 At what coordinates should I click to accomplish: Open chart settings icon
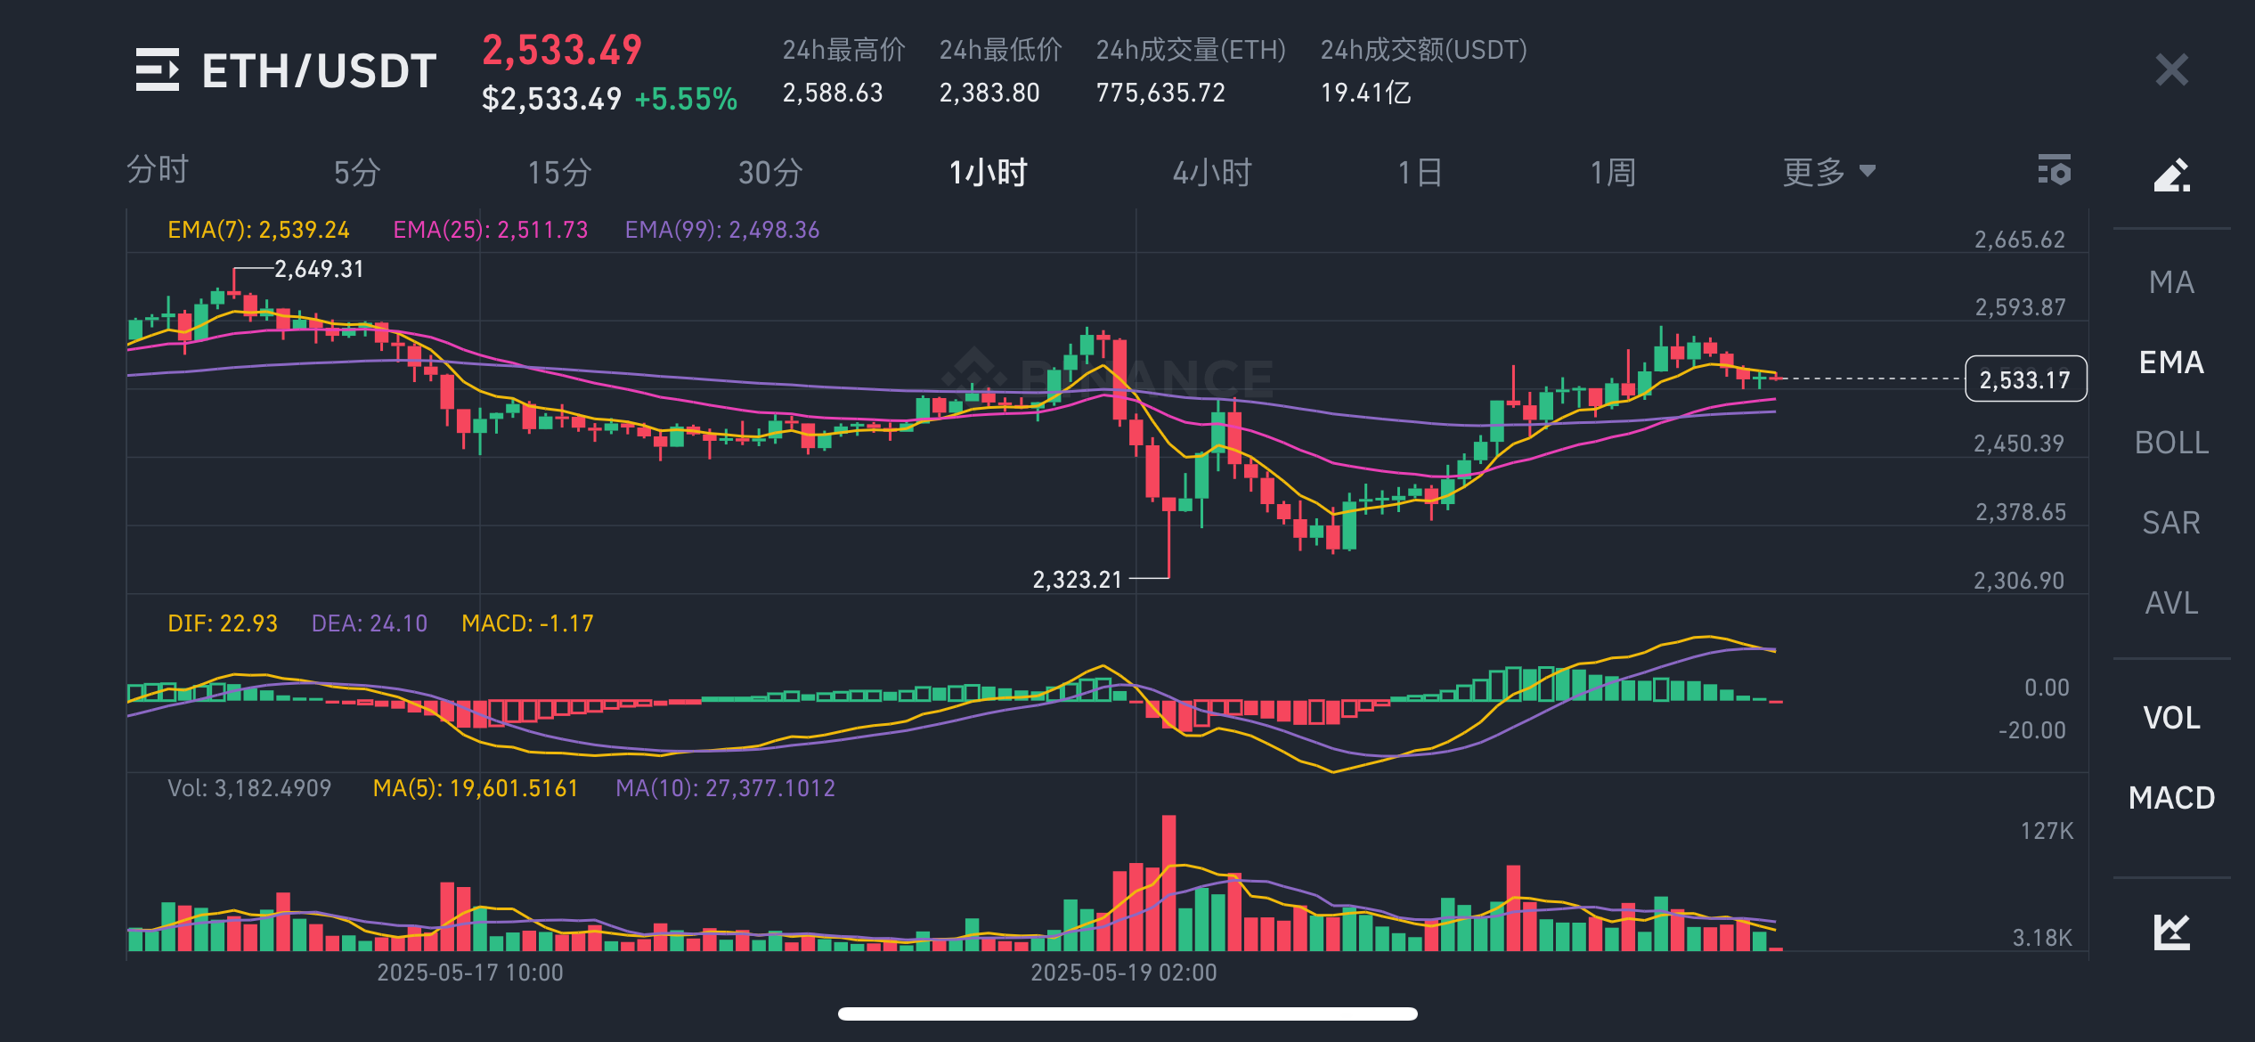click(x=2055, y=170)
